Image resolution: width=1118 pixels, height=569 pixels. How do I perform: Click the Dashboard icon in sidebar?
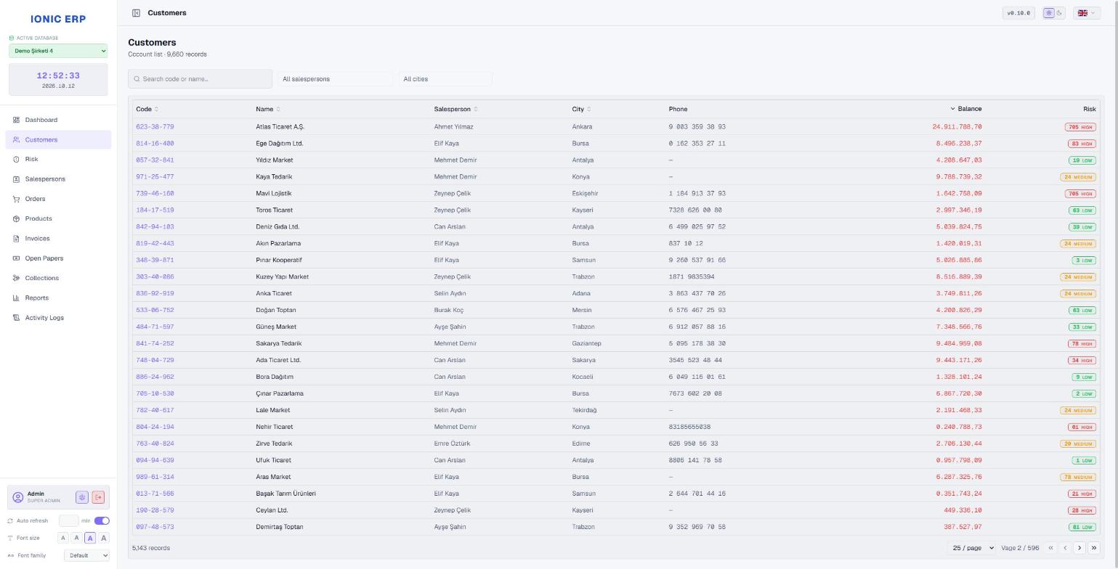[16, 120]
